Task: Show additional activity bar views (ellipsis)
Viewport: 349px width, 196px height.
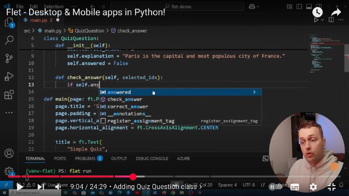Action: pos(9,113)
